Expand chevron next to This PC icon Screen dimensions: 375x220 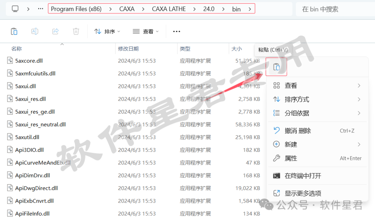coord(28,9)
